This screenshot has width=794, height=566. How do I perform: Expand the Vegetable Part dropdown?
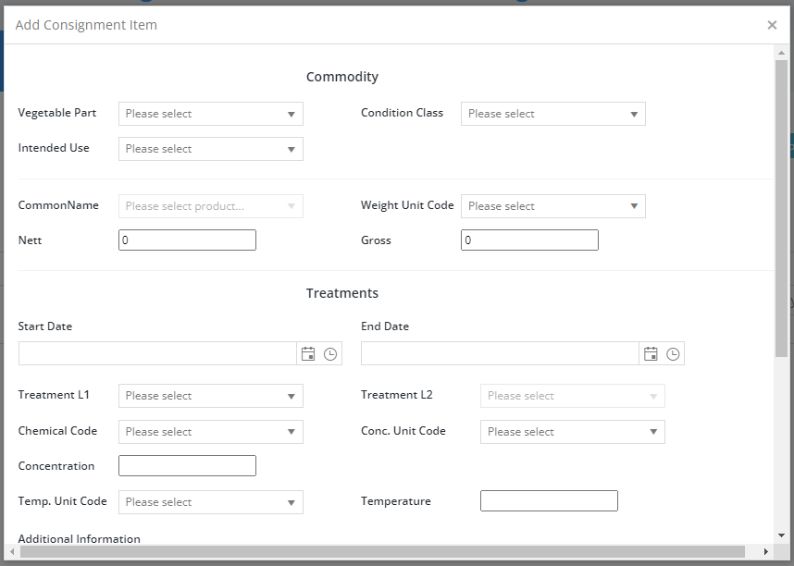pyautogui.click(x=211, y=114)
